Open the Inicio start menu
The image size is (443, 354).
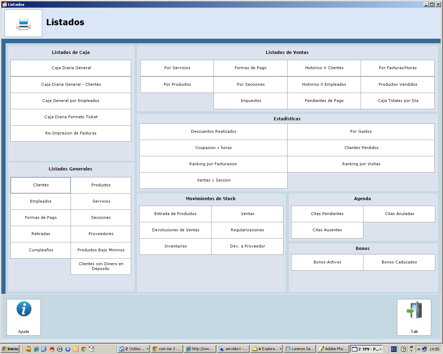[10, 349]
